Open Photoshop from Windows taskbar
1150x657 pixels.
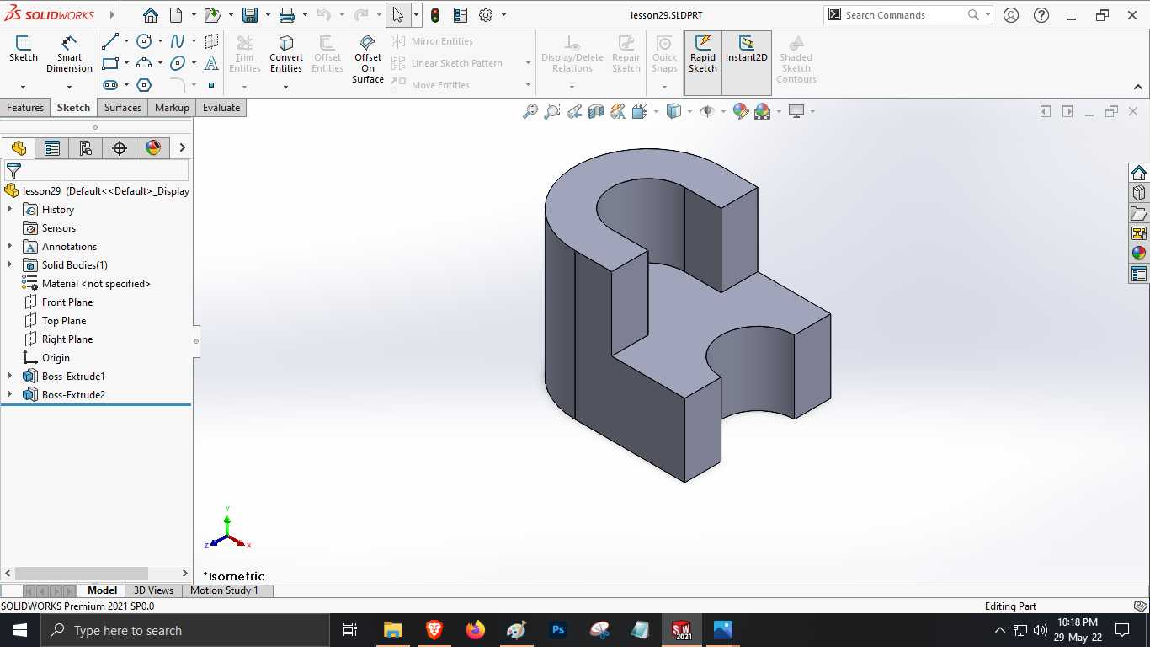pyautogui.click(x=557, y=630)
